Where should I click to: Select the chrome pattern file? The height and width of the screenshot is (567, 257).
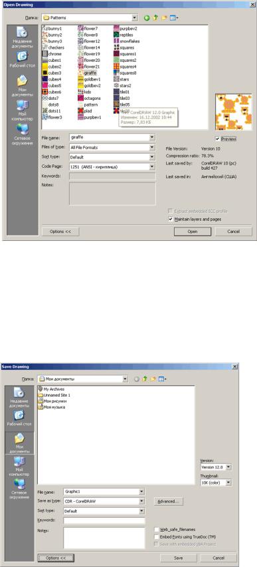pyautogui.click(x=52, y=54)
